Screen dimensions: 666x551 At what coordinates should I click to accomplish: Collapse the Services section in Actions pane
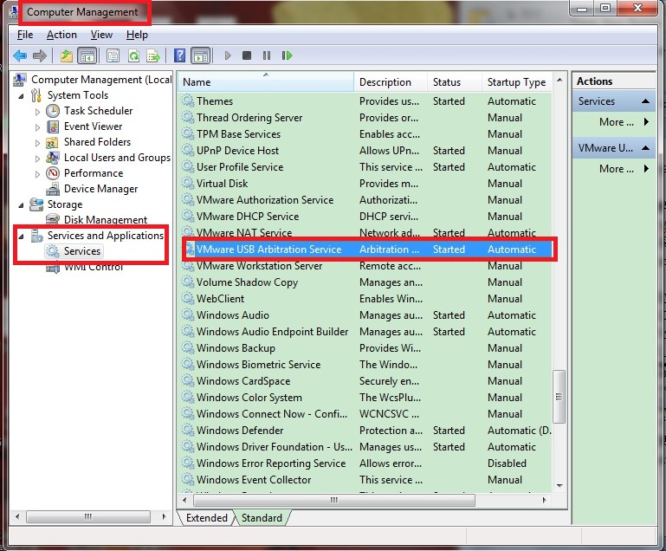pyautogui.click(x=645, y=101)
